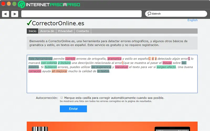
Task: Click the highlighted word 'mouse'
Action: tap(167, 63)
